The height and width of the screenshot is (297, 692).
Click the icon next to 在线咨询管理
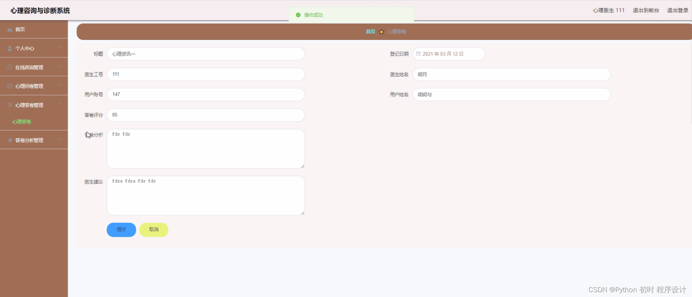[10, 67]
